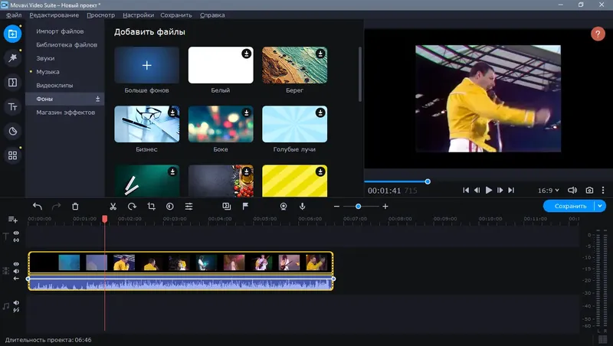613x346 pixels.
Task: Select Звуки category
Action: click(45, 58)
